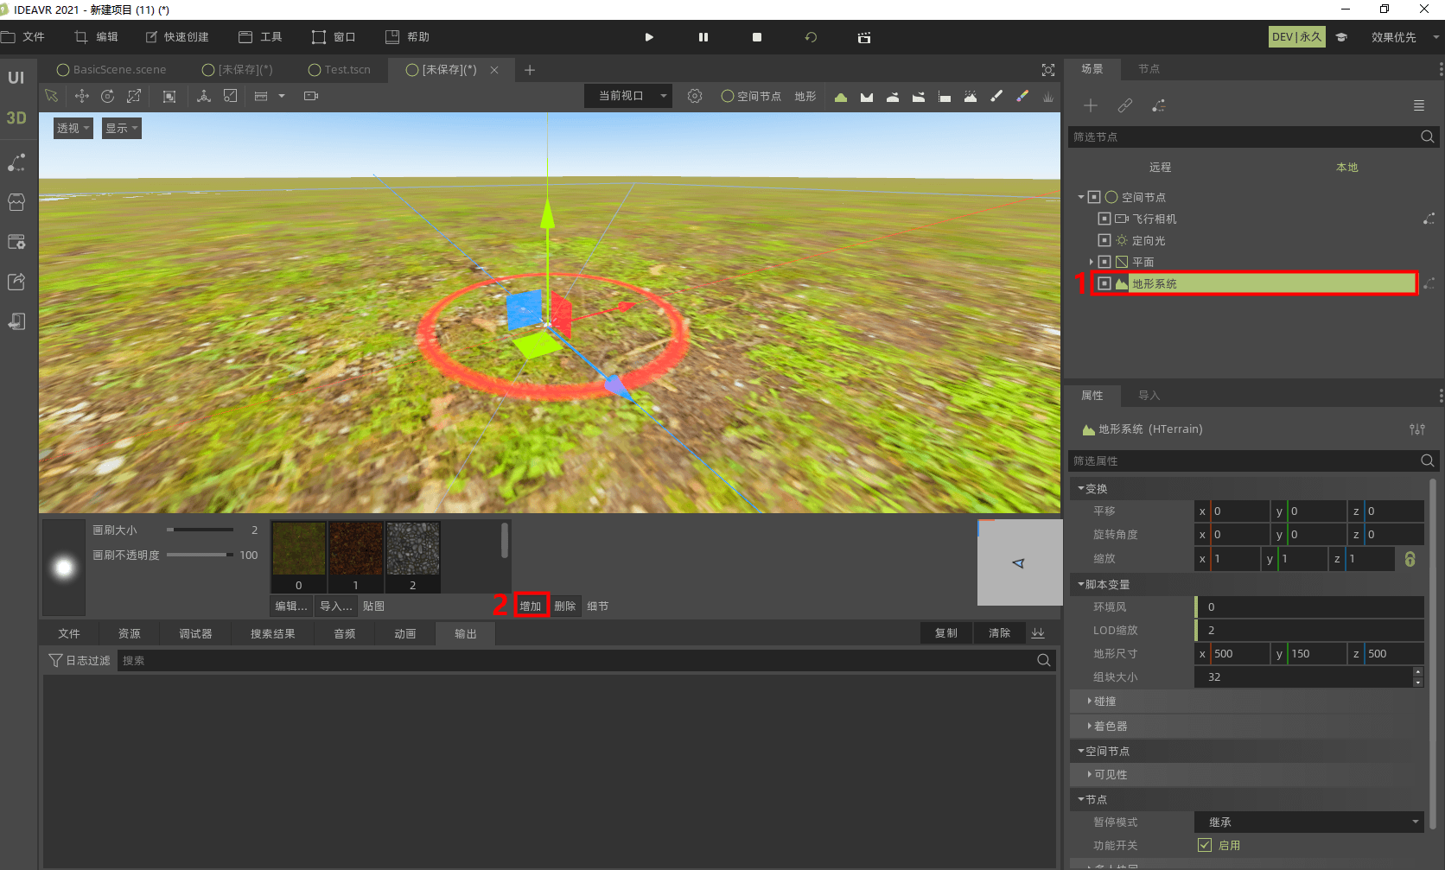Click the movie clapper record icon

click(x=864, y=37)
